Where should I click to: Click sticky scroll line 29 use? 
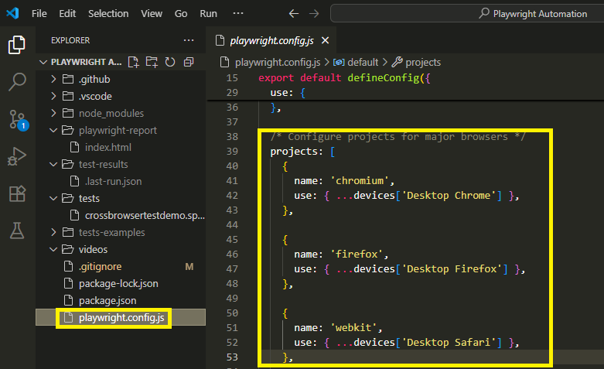(x=288, y=92)
